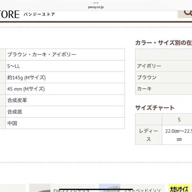Click the レディース row label in size chart
Screen dimensions: 192x192
click(x=149, y=135)
